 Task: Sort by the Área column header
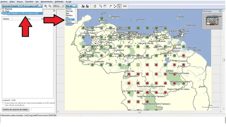[29, 19]
